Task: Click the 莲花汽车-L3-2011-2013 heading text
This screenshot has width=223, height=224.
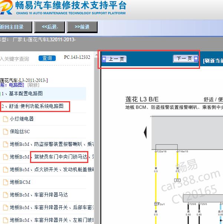Action: click(23, 80)
